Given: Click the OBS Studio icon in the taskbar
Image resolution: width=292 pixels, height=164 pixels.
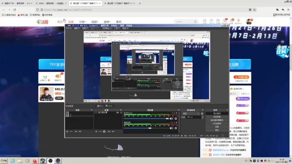Looking at the screenshot, I should [x=50, y=161].
